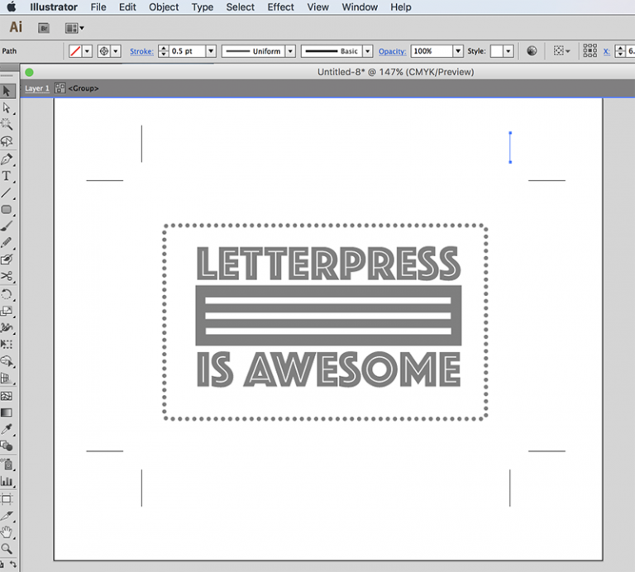635x572 pixels.
Task: Select the Magic Wand tool
Action: 7,124
